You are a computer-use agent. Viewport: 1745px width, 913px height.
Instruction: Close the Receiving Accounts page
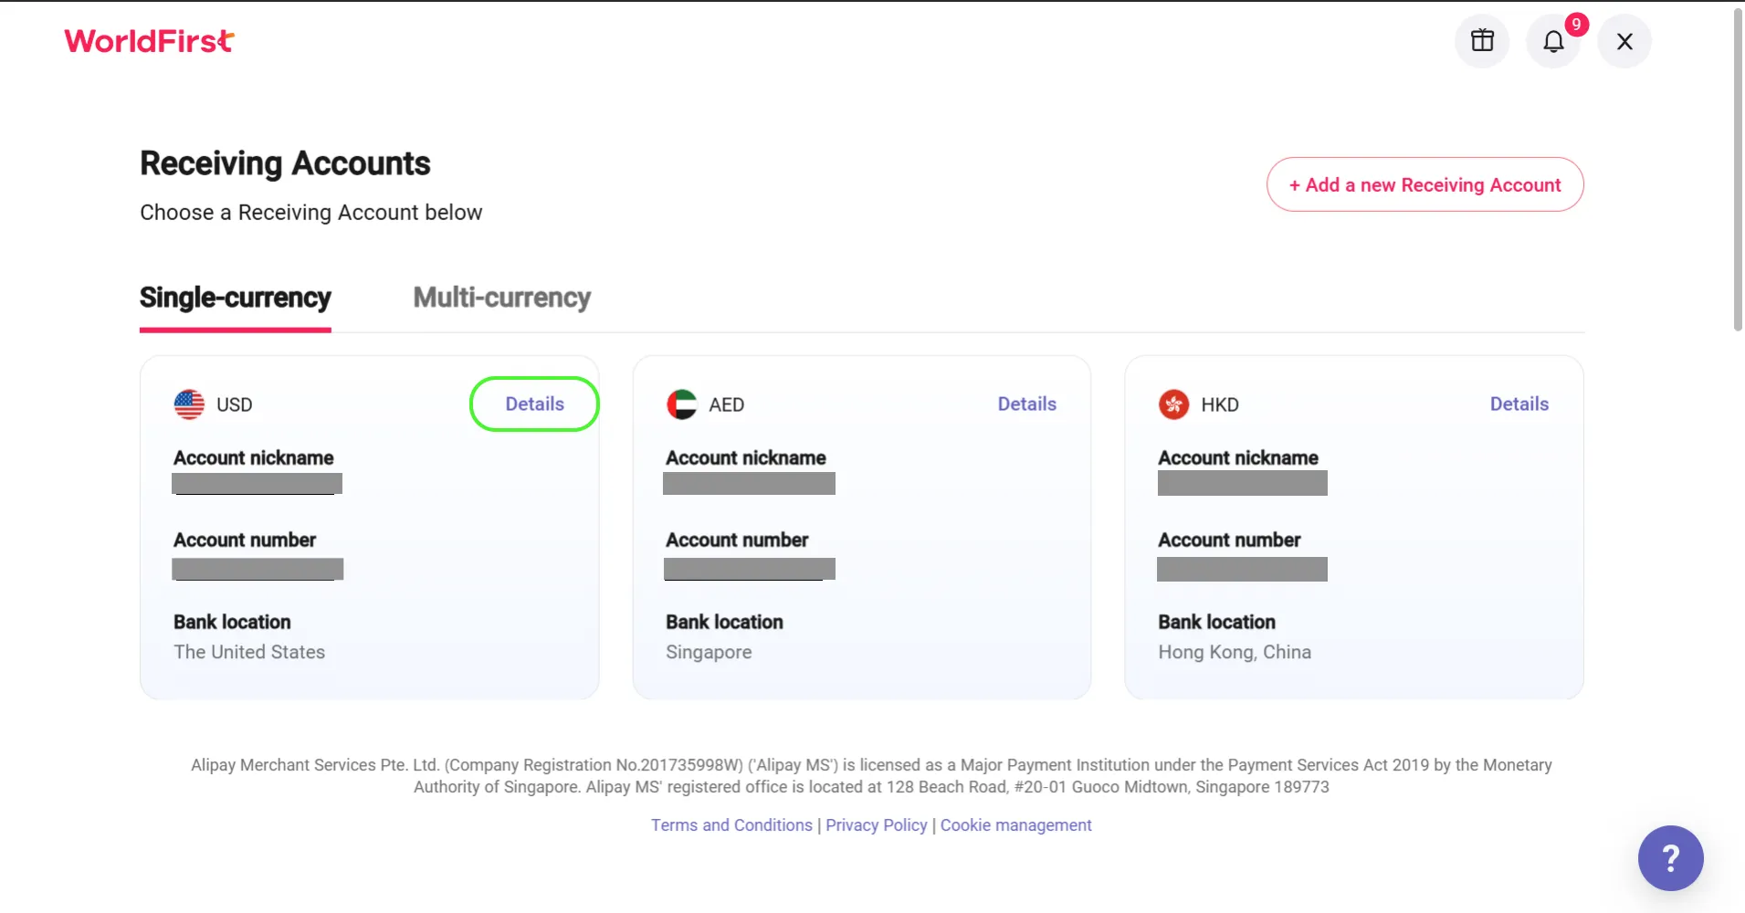tap(1624, 41)
